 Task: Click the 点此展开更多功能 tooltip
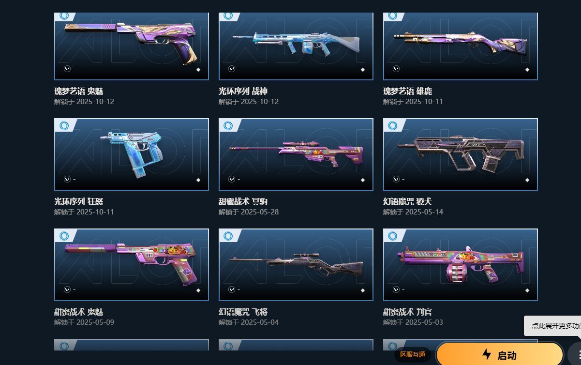[554, 326]
